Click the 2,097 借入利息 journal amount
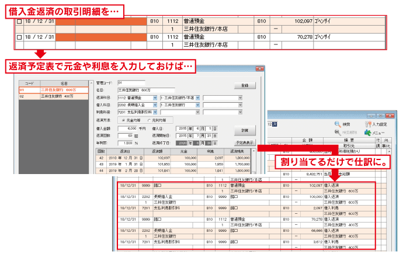Viewport: 403px width, 257px height. click(x=318, y=208)
